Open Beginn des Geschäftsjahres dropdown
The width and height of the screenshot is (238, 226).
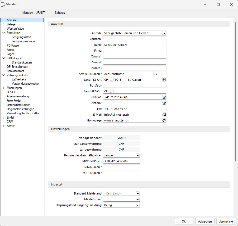point(137,155)
